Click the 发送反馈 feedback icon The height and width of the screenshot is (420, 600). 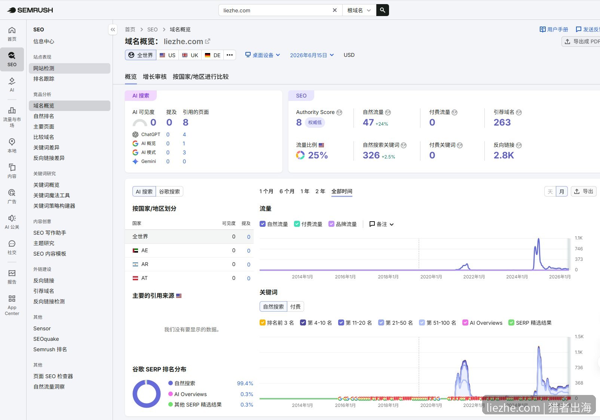(x=578, y=29)
